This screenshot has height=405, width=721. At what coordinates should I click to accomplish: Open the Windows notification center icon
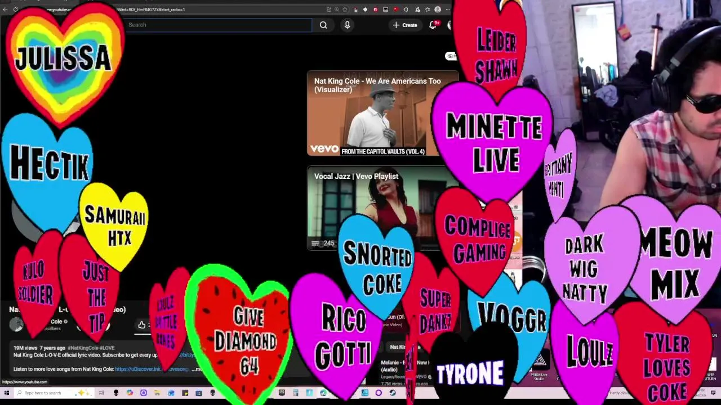pyautogui.click(x=713, y=393)
